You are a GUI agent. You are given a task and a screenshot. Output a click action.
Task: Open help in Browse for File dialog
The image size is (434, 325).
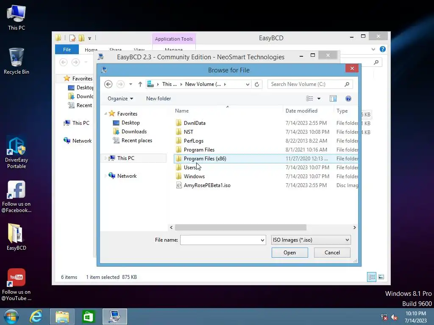click(348, 98)
